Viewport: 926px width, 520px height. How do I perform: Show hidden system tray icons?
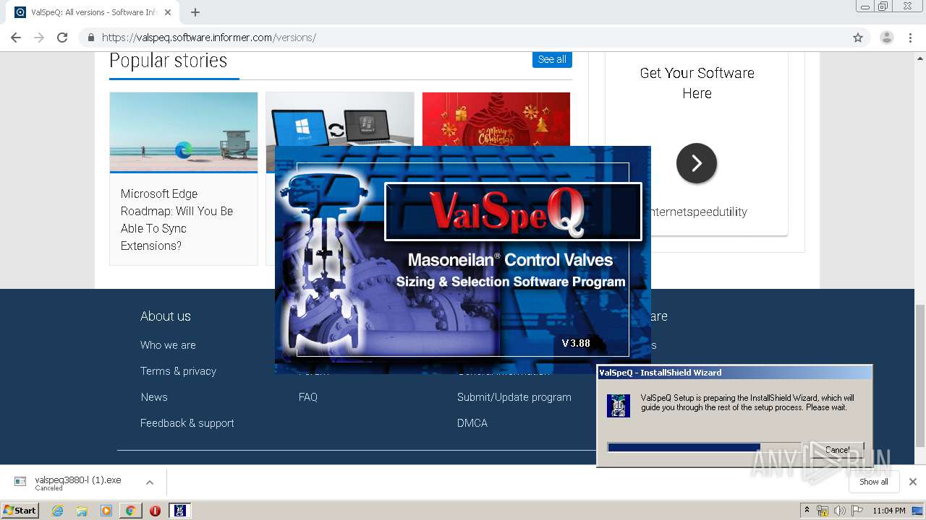point(807,510)
